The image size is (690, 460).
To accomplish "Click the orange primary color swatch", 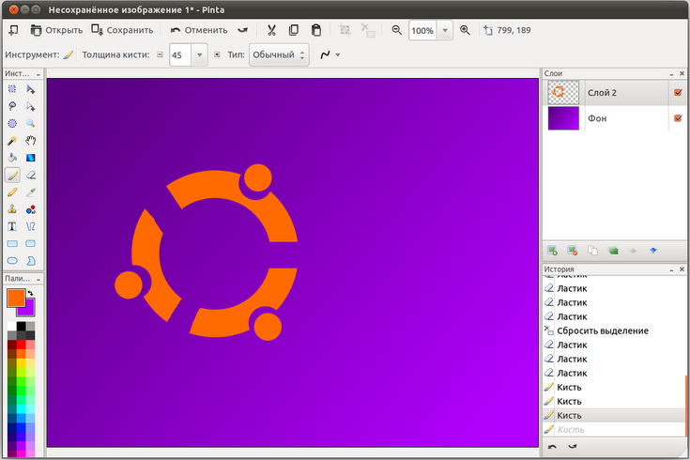I will point(15,298).
